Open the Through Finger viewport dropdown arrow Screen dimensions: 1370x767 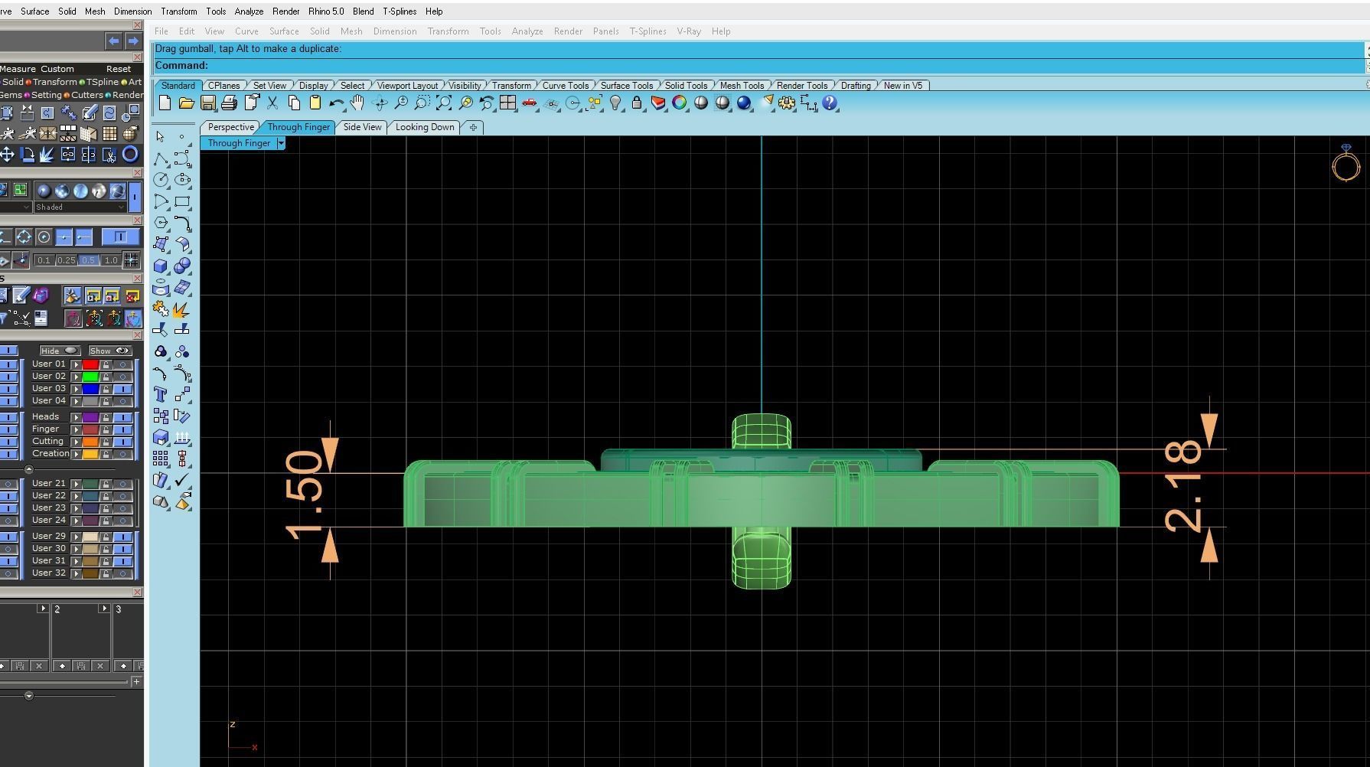[281, 143]
